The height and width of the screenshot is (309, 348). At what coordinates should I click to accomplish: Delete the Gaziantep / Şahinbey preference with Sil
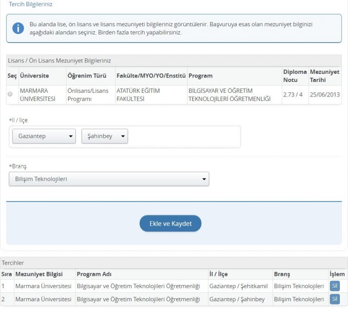click(x=335, y=299)
